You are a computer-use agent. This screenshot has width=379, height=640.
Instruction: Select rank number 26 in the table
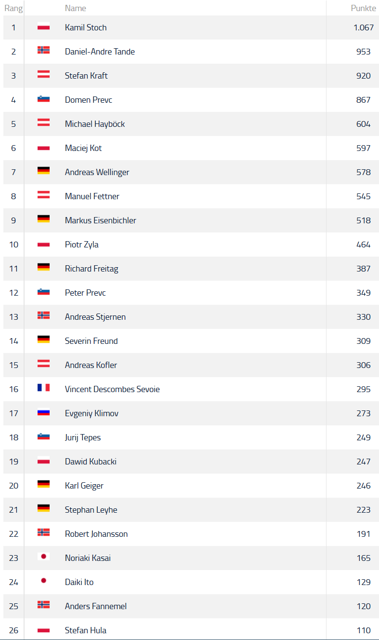(x=13, y=630)
